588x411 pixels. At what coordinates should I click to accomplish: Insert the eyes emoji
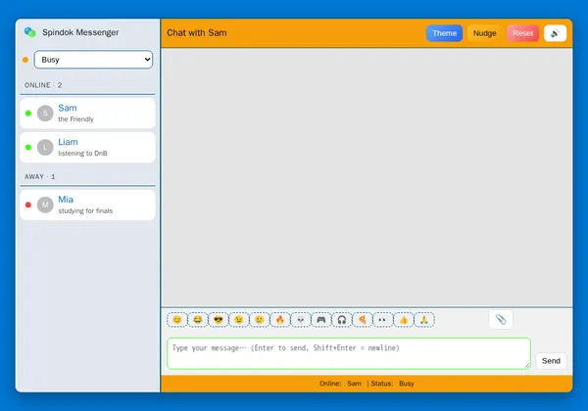[x=383, y=320]
